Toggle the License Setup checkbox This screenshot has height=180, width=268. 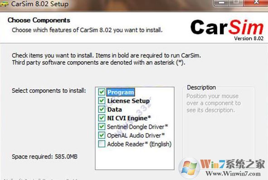pyautogui.click(x=102, y=101)
